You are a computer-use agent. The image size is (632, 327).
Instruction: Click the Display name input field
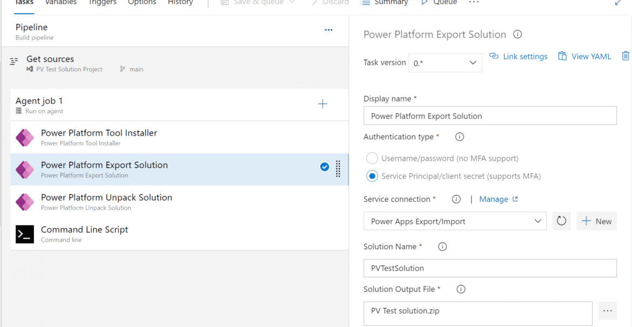click(x=490, y=115)
